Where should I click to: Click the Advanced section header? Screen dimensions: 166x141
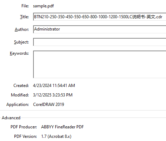(11, 118)
